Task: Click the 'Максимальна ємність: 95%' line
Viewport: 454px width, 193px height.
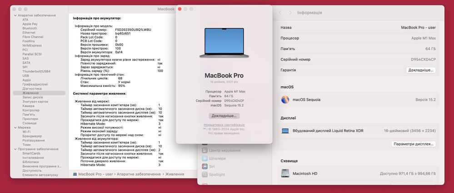Action: (103, 86)
